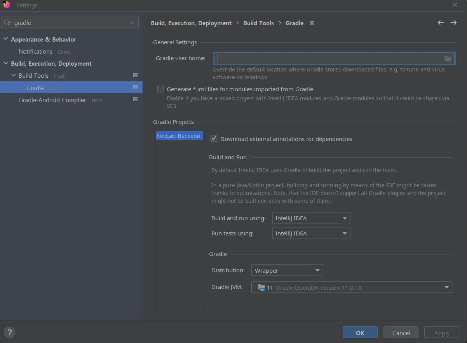467x343 pixels.
Task: Click settings icon next to Gradle breadcrumb
Action: click(x=312, y=23)
